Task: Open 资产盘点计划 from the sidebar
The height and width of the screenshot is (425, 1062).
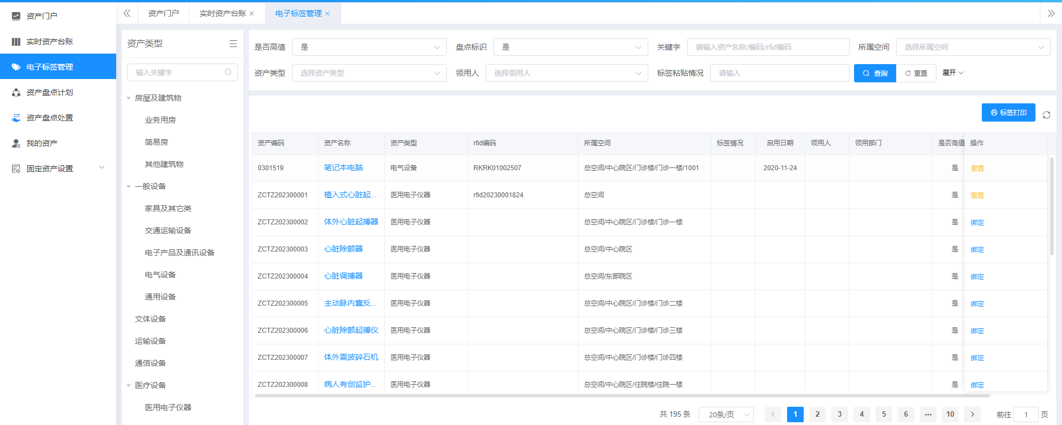Action: [x=50, y=92]
